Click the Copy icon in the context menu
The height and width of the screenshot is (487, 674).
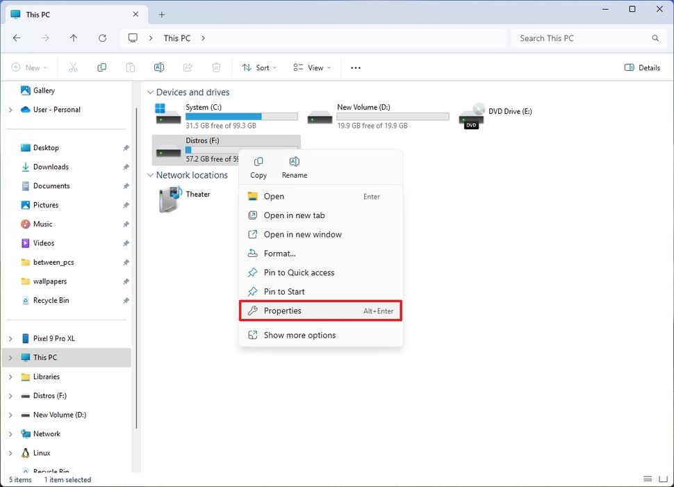click(258, 167)
